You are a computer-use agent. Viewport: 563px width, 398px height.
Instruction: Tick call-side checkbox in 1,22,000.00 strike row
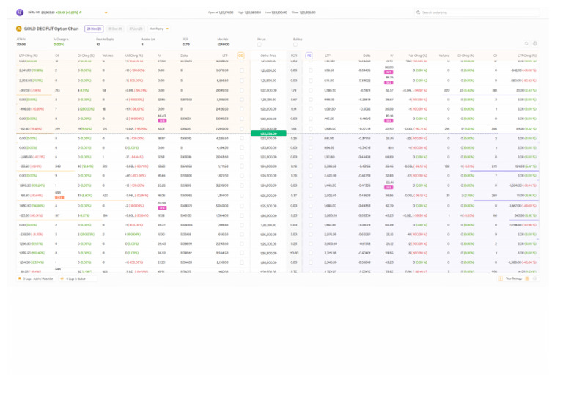(242, 90)
